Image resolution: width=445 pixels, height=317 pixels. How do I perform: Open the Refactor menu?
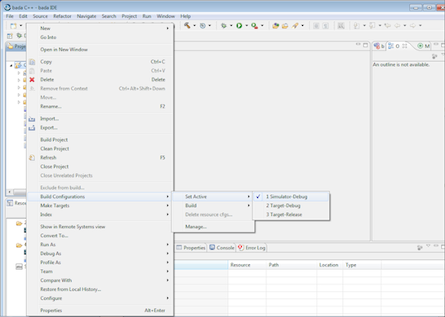point(62,16)
